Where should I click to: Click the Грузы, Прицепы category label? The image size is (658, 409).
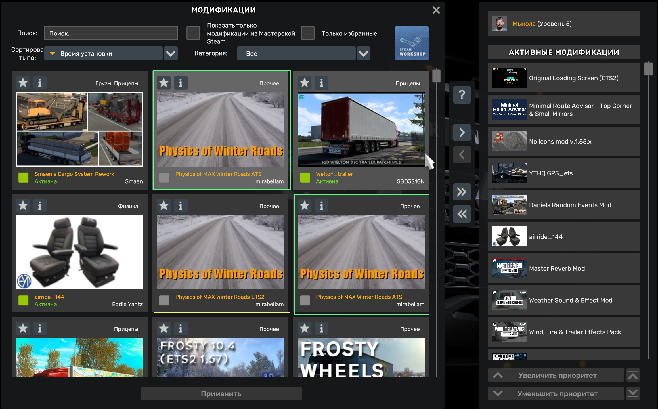[x=117, y=83]
